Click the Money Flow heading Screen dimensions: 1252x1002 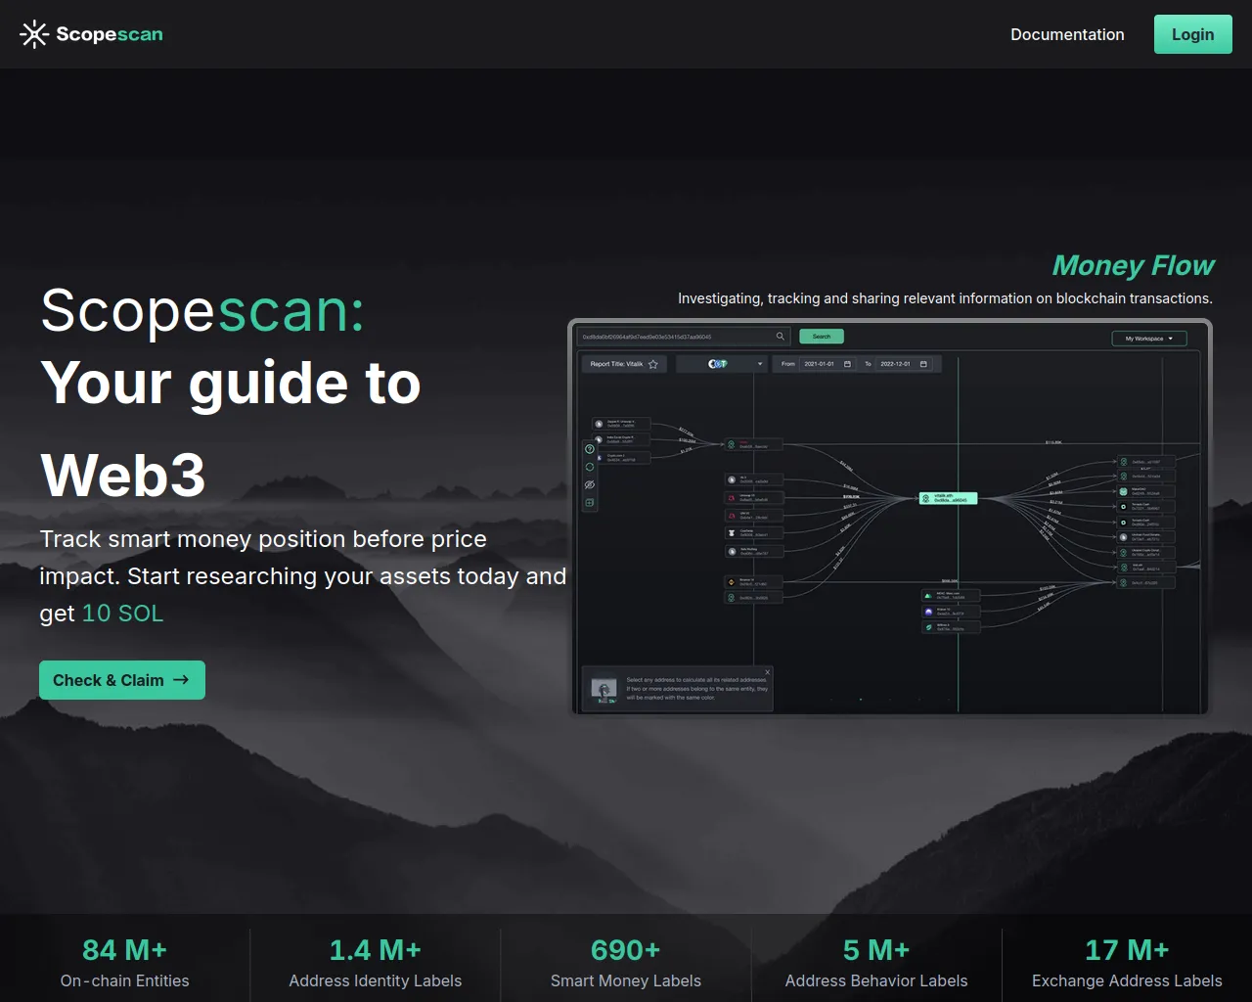(x=1133, y=265)
